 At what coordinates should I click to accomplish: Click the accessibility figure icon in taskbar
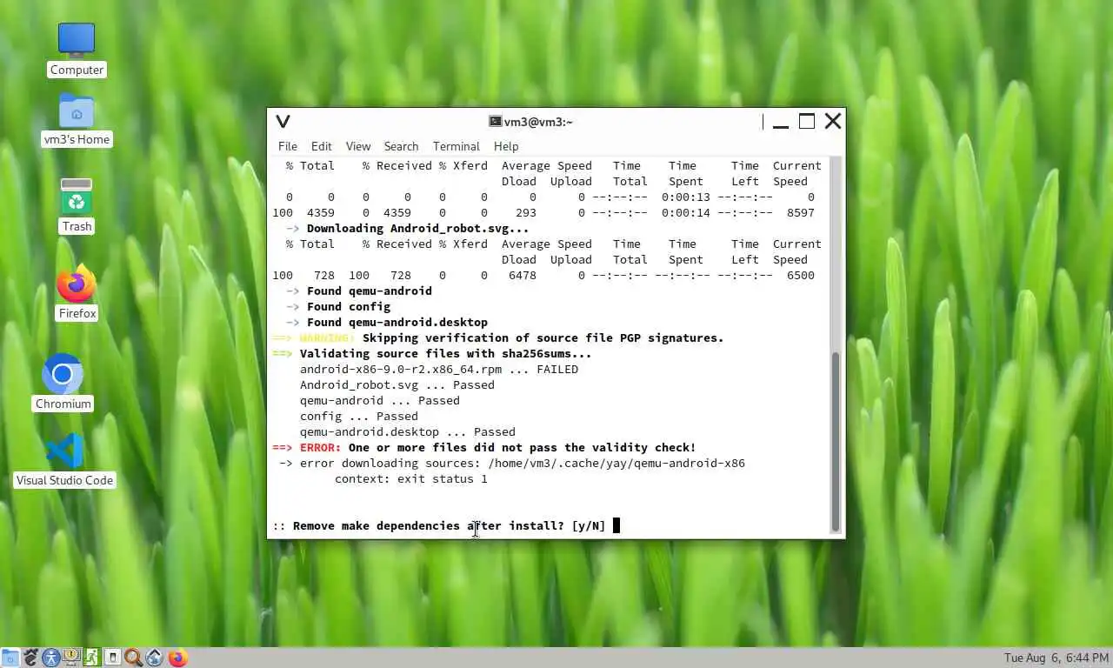pyautogui.click(x=51, y=658)
